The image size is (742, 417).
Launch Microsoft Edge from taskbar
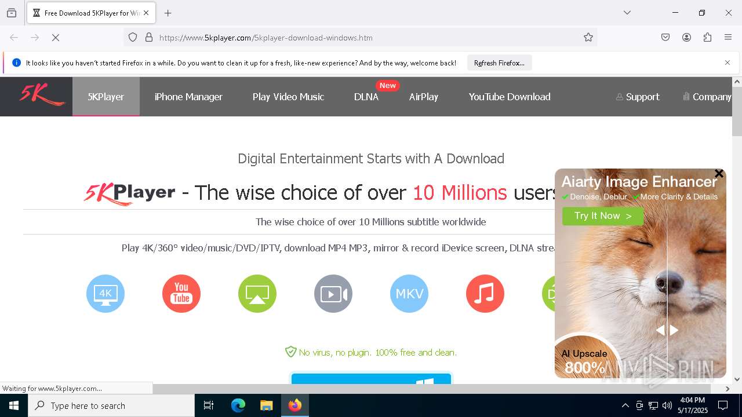tap(238, 405)
